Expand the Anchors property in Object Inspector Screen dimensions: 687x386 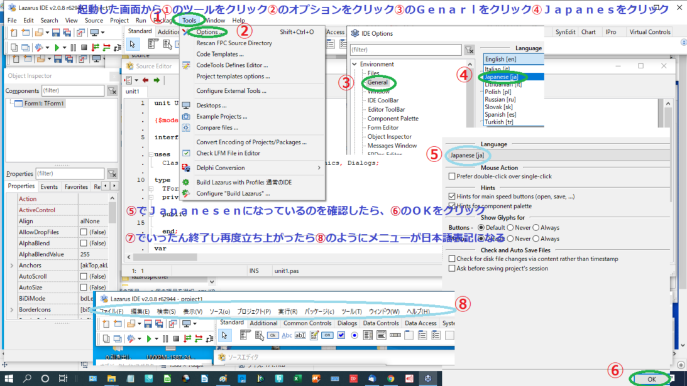(x=12, y=265)
